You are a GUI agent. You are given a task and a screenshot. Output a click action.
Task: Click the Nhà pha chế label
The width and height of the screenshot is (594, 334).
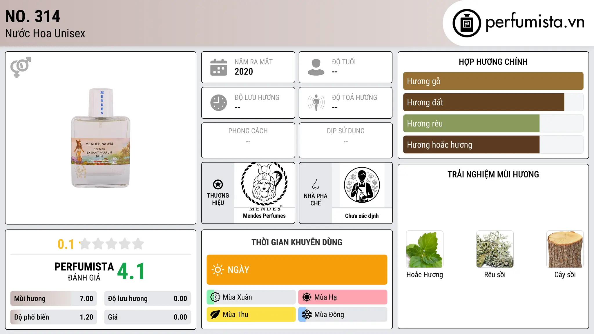click(316, 199)
